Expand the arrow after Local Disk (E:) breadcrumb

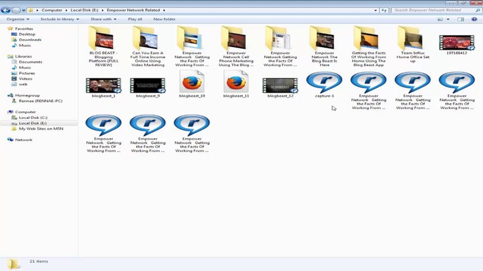103,10
